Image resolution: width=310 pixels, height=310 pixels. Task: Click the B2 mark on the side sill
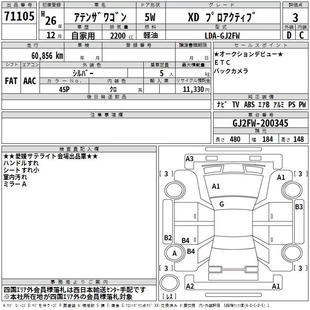168,238
